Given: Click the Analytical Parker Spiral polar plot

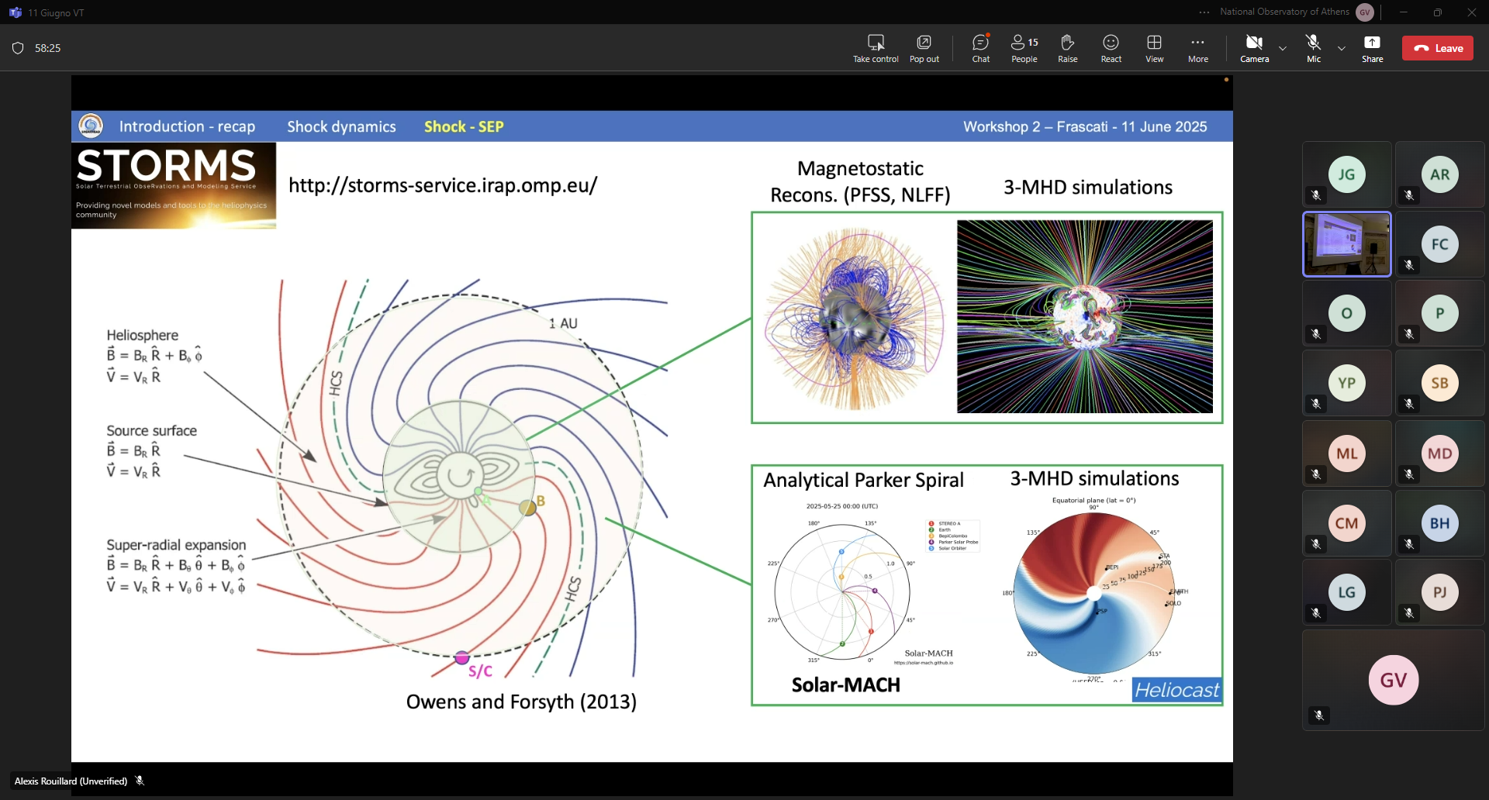Looking at the screenshot, I should point(843,591).
